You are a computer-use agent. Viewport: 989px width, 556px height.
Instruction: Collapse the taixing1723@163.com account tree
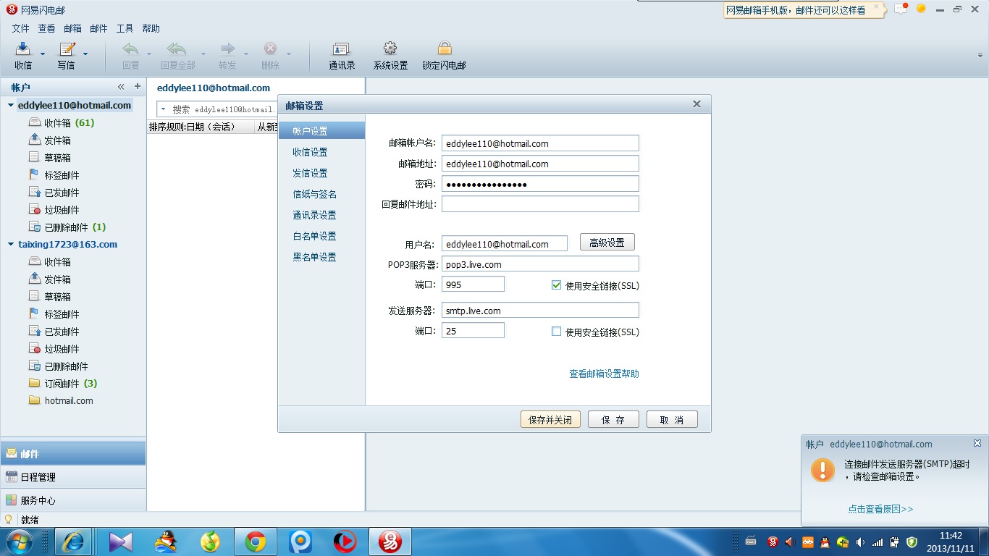(x=11, y=245)
